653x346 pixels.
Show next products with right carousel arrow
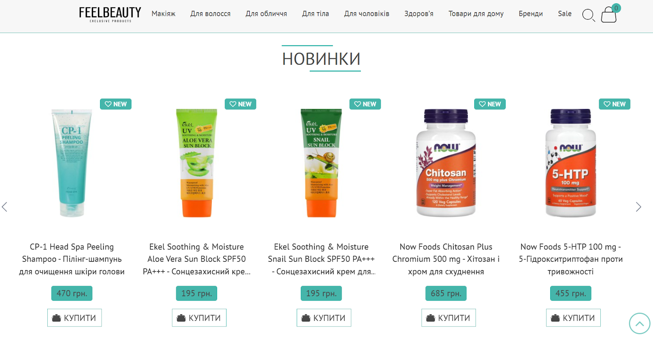click(x=639, y=207)
